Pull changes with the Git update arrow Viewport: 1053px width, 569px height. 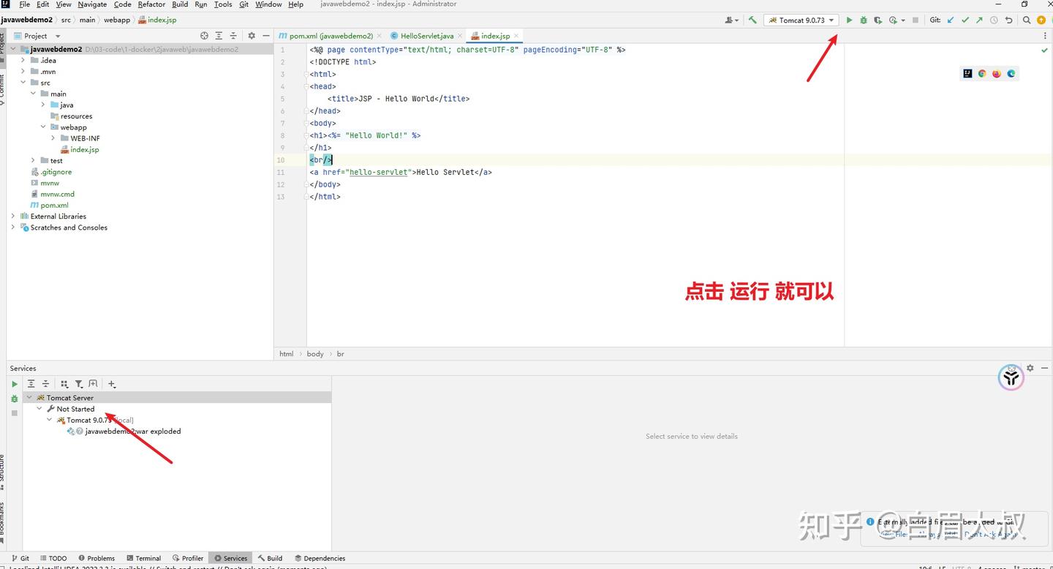pos(949,20)
